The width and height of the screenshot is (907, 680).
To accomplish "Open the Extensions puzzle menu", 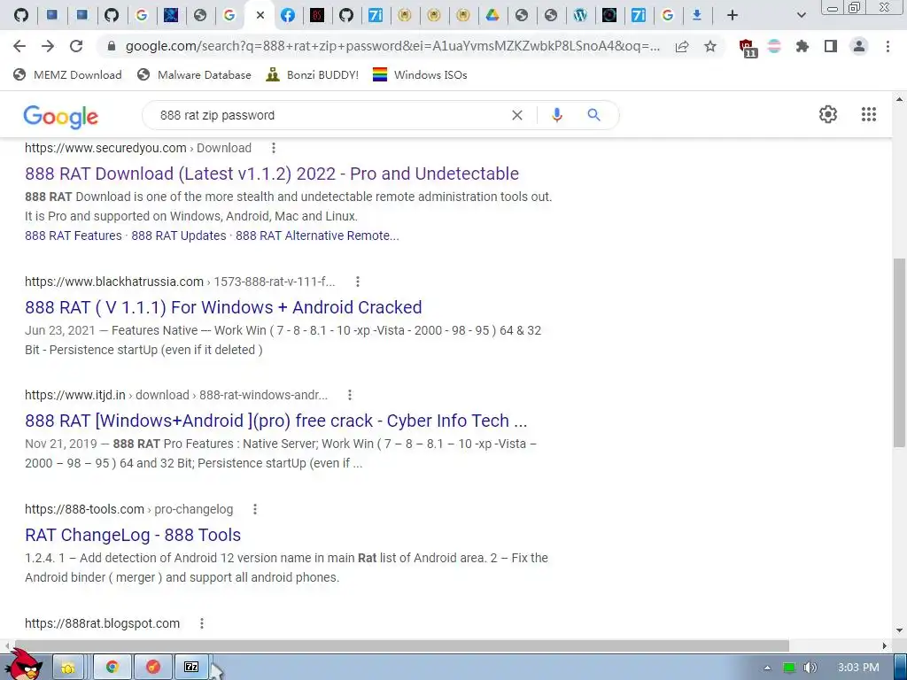I will 802,46.
